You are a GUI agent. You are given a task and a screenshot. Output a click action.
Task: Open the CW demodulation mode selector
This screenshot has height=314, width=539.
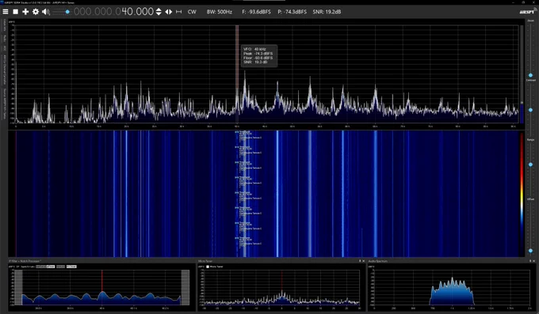pos(192,12)
